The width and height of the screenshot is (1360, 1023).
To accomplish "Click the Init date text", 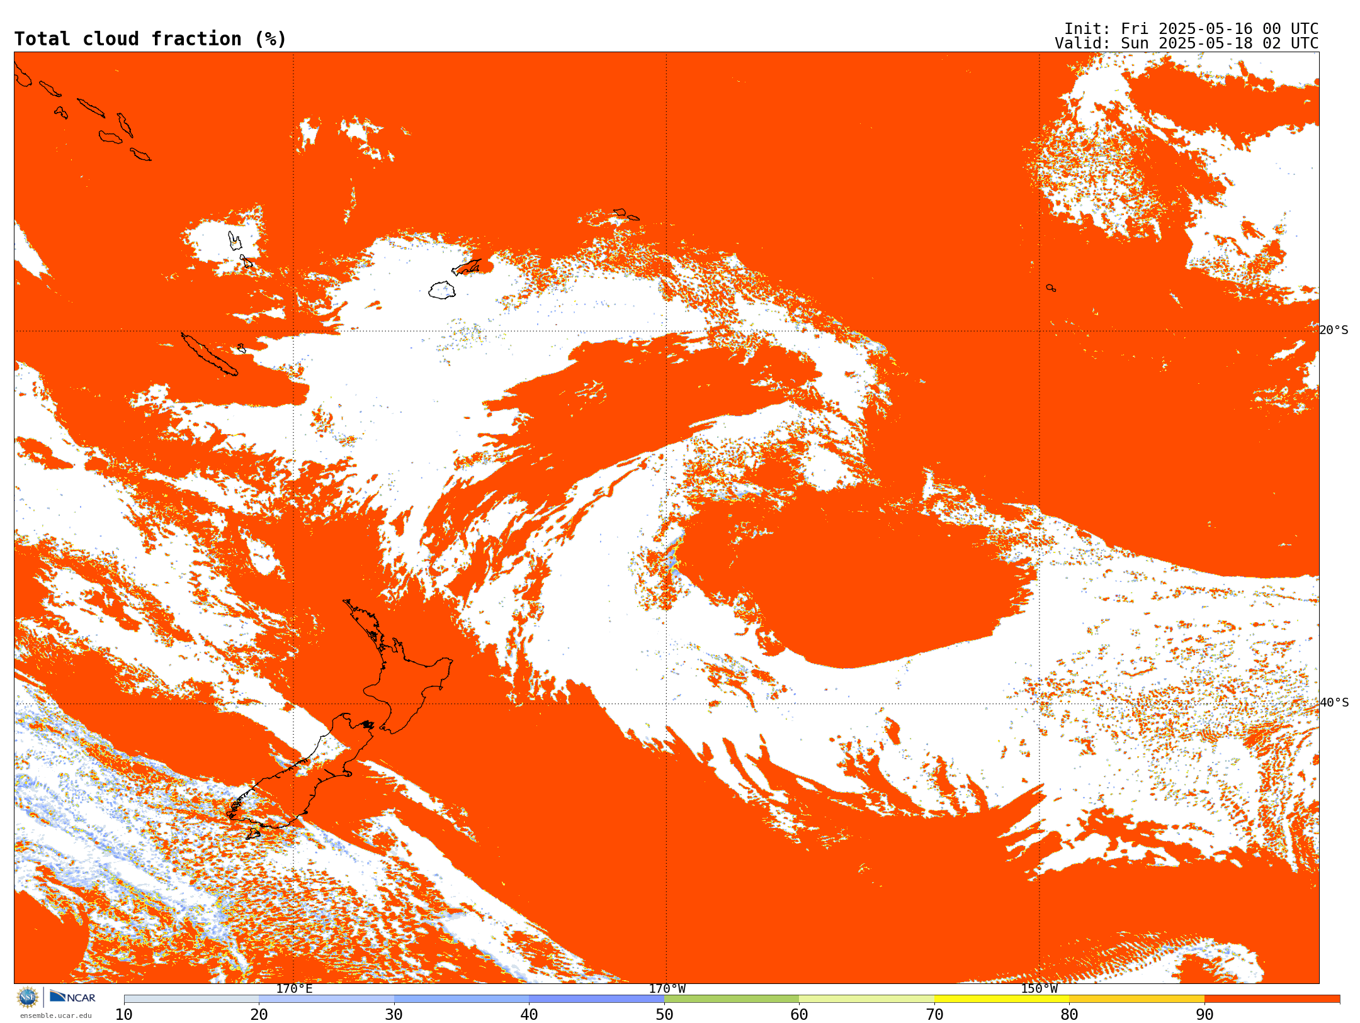I will coord(1191,29).
